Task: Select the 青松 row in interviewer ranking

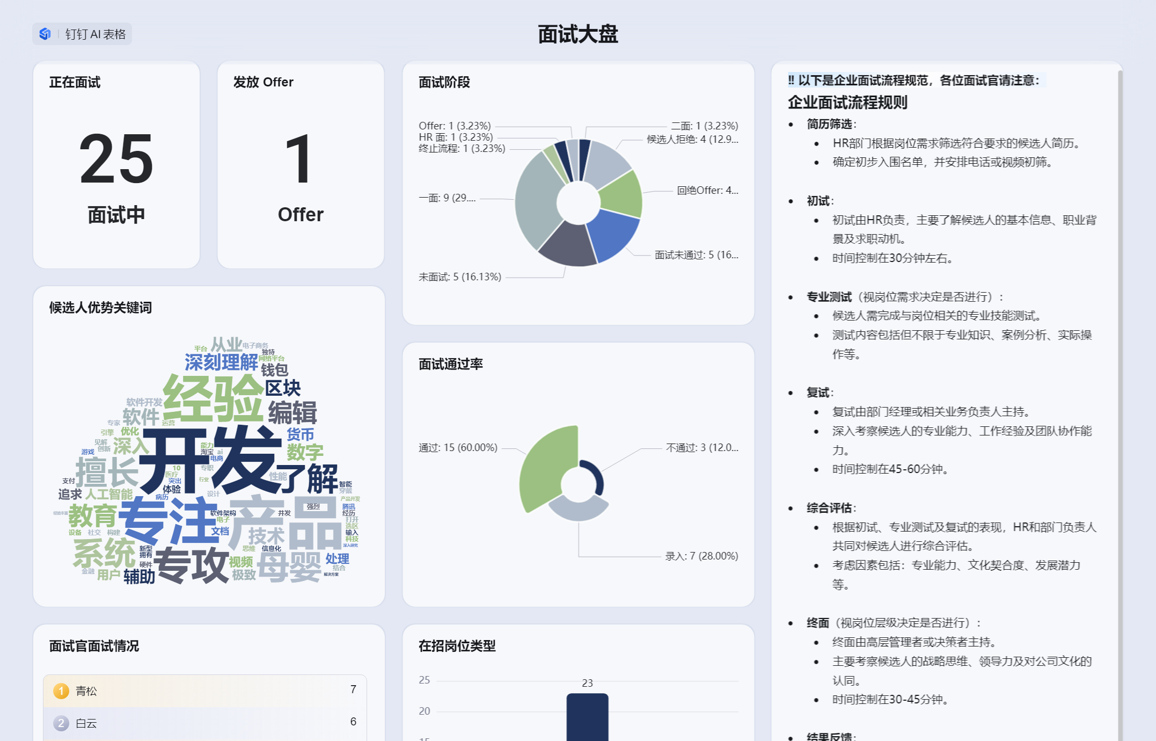Action: 205,691
